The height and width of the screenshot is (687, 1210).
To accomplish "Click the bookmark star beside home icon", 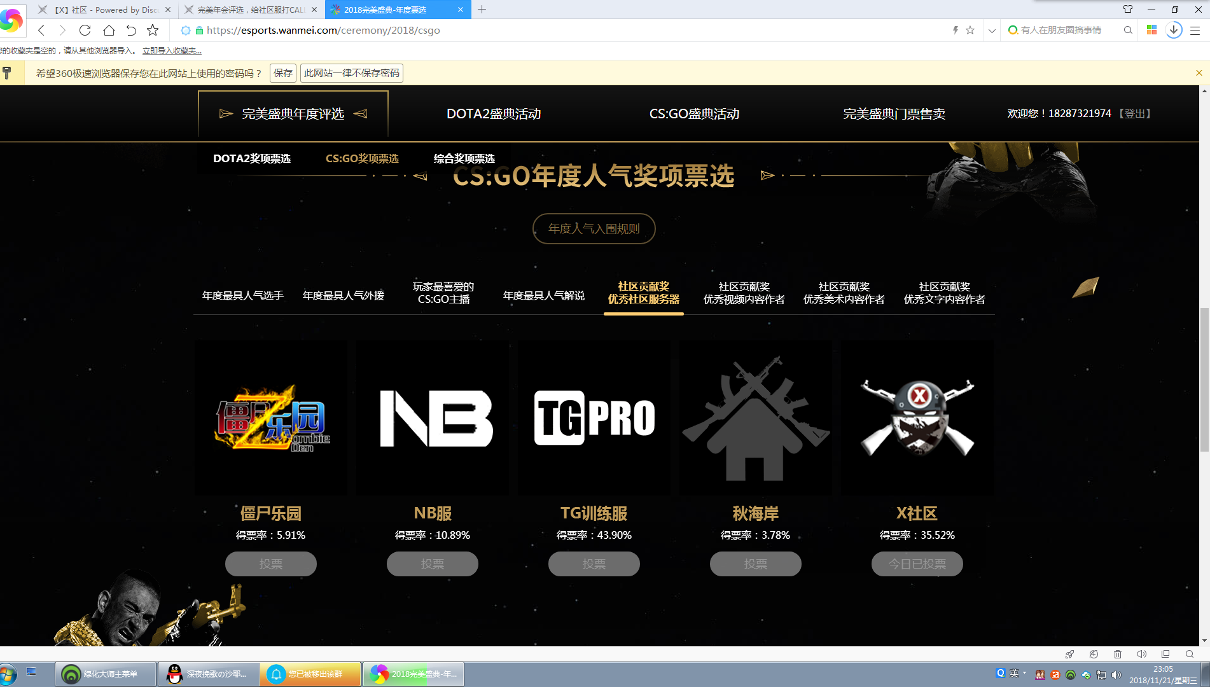I will pyautogui.click(x=153, y=30).
